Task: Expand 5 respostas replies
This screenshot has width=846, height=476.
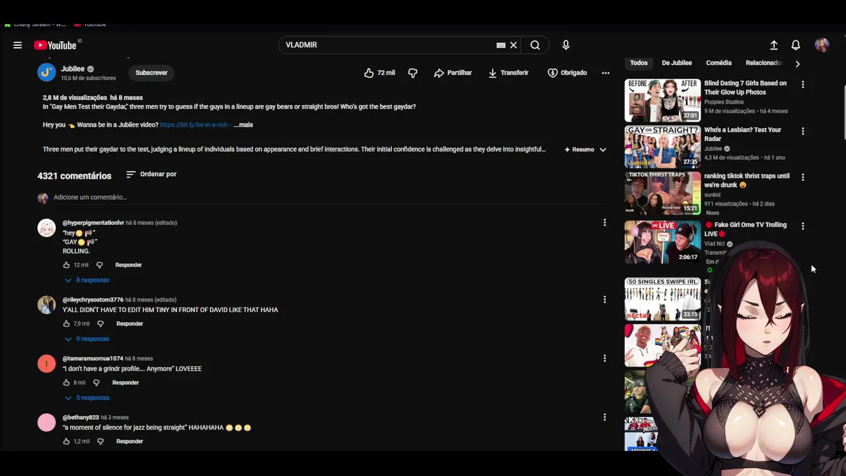Action: (x=87, y=398)
